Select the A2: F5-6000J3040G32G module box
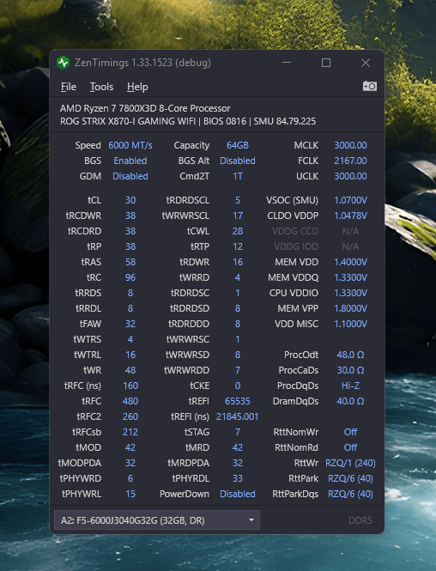Viewport: 436px width, 571px height. [157, 520]
